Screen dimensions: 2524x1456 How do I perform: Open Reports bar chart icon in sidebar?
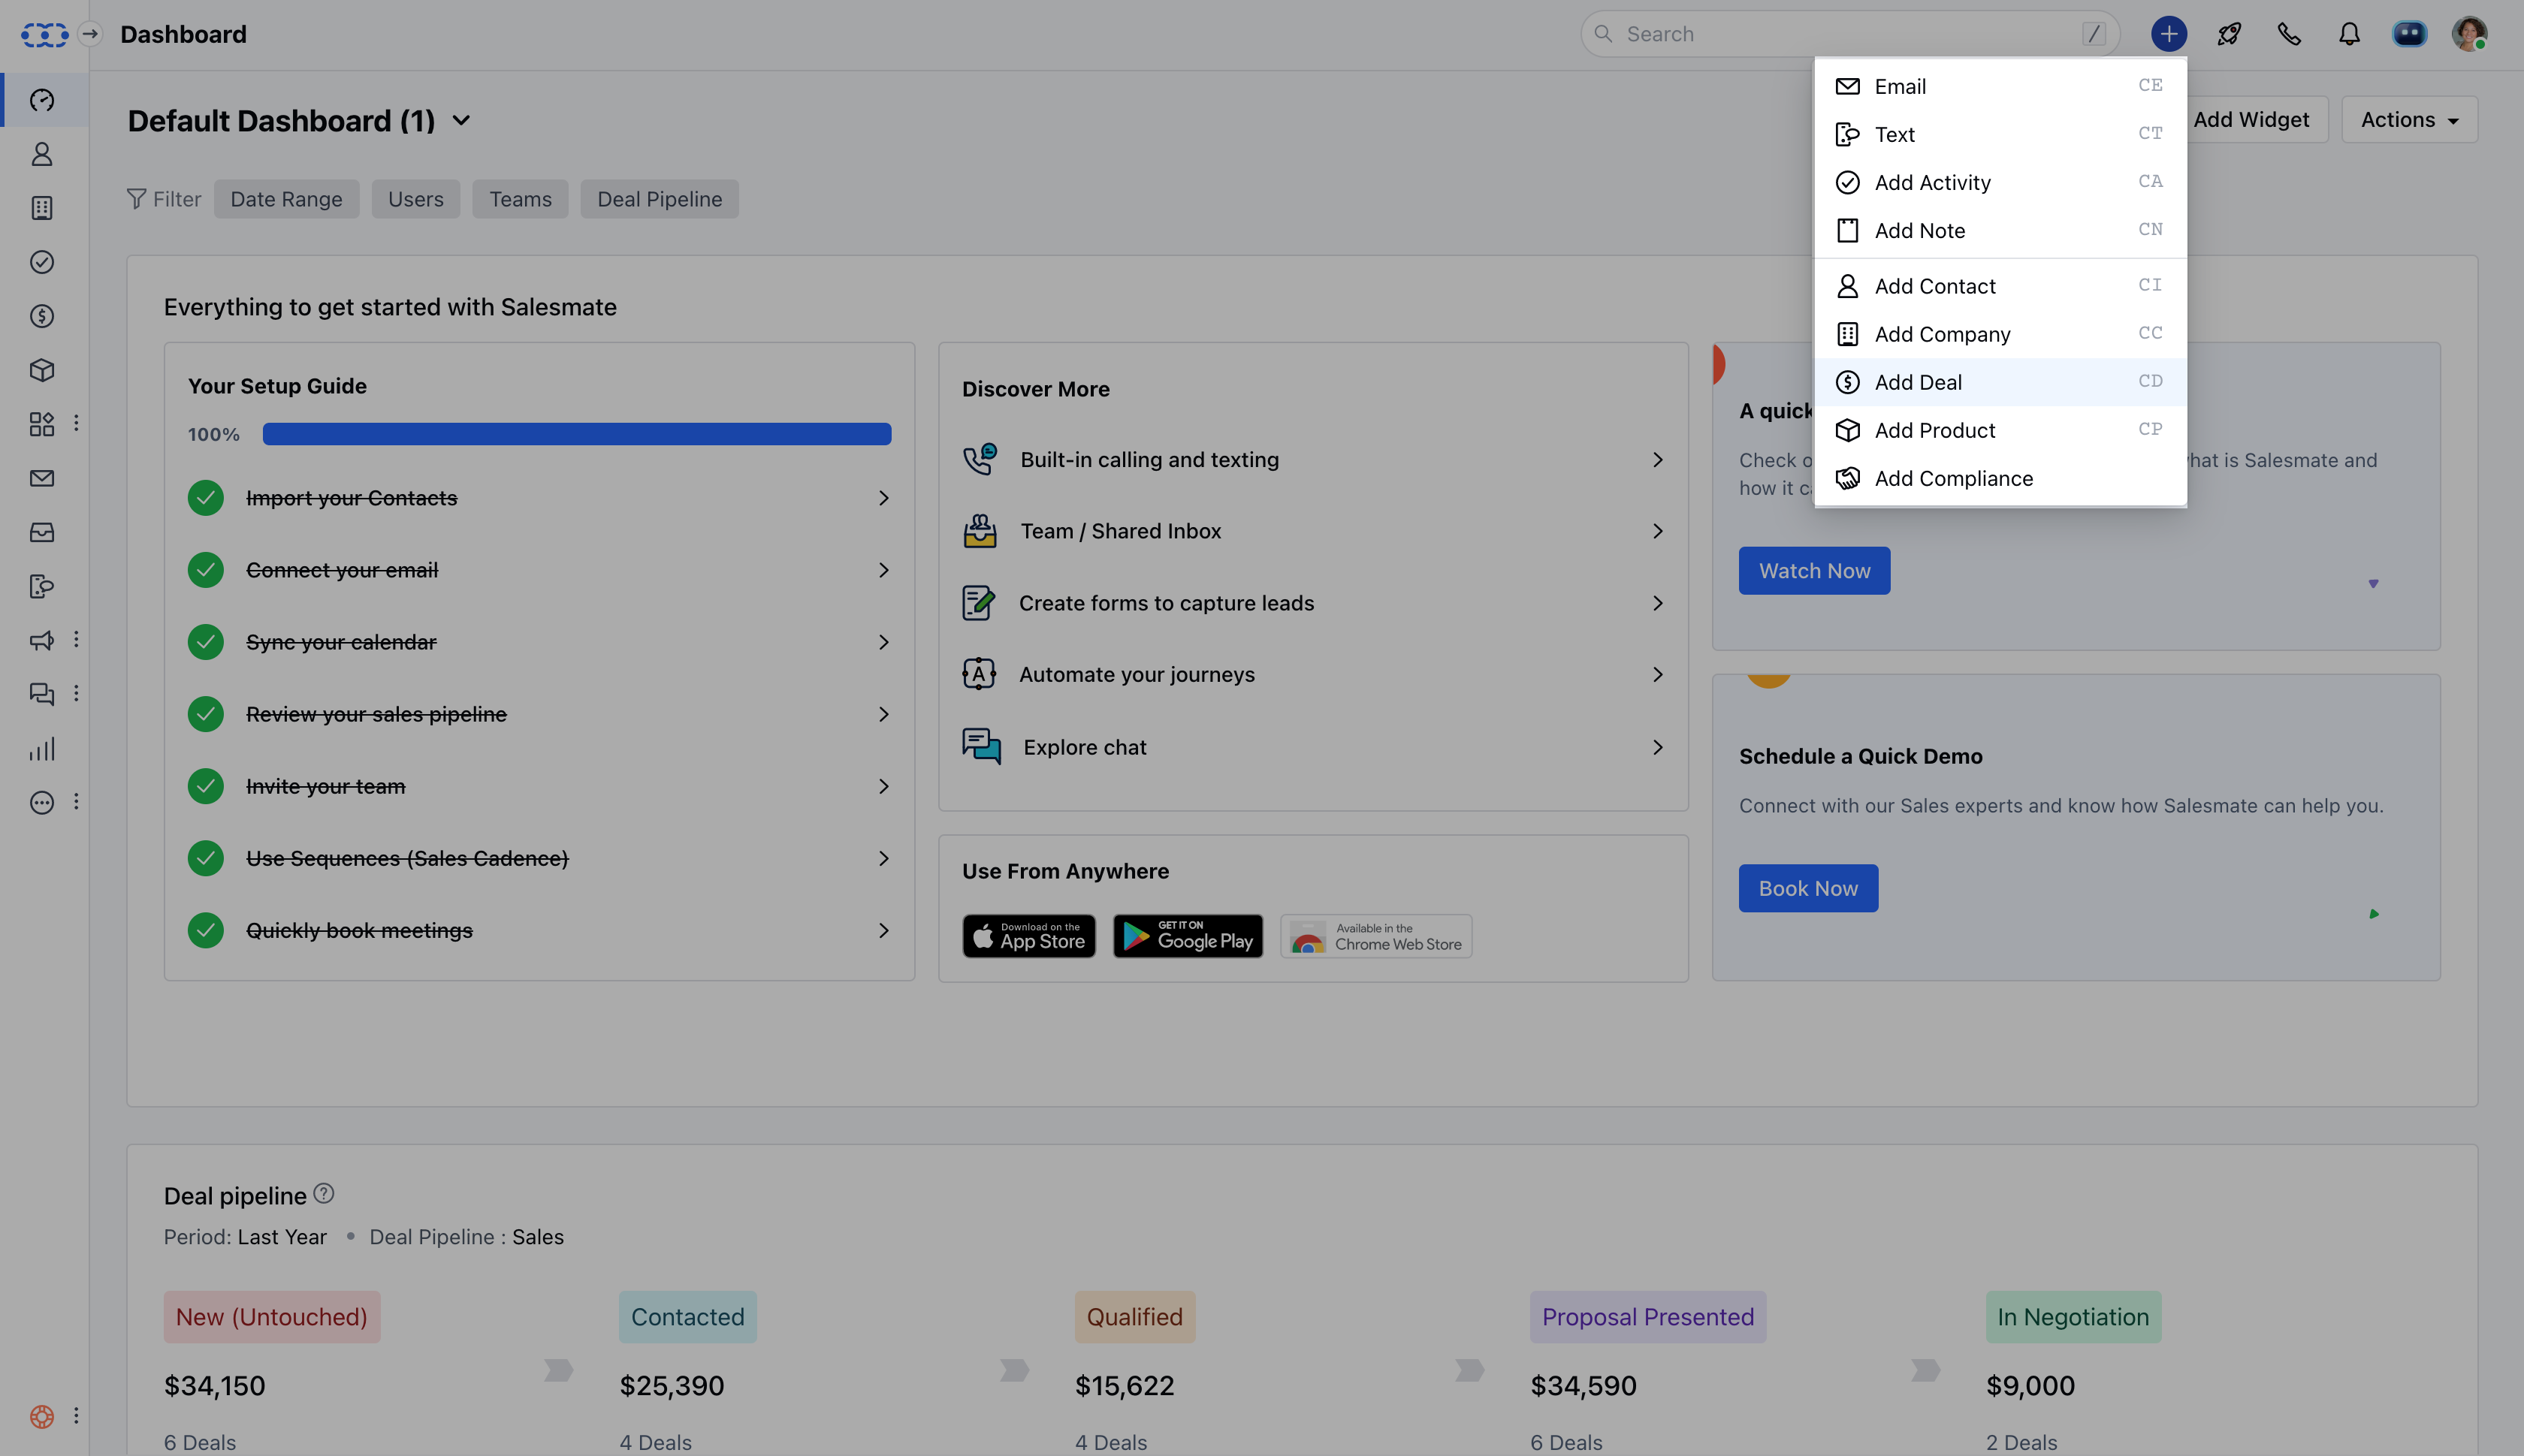[x=42, y=749]
